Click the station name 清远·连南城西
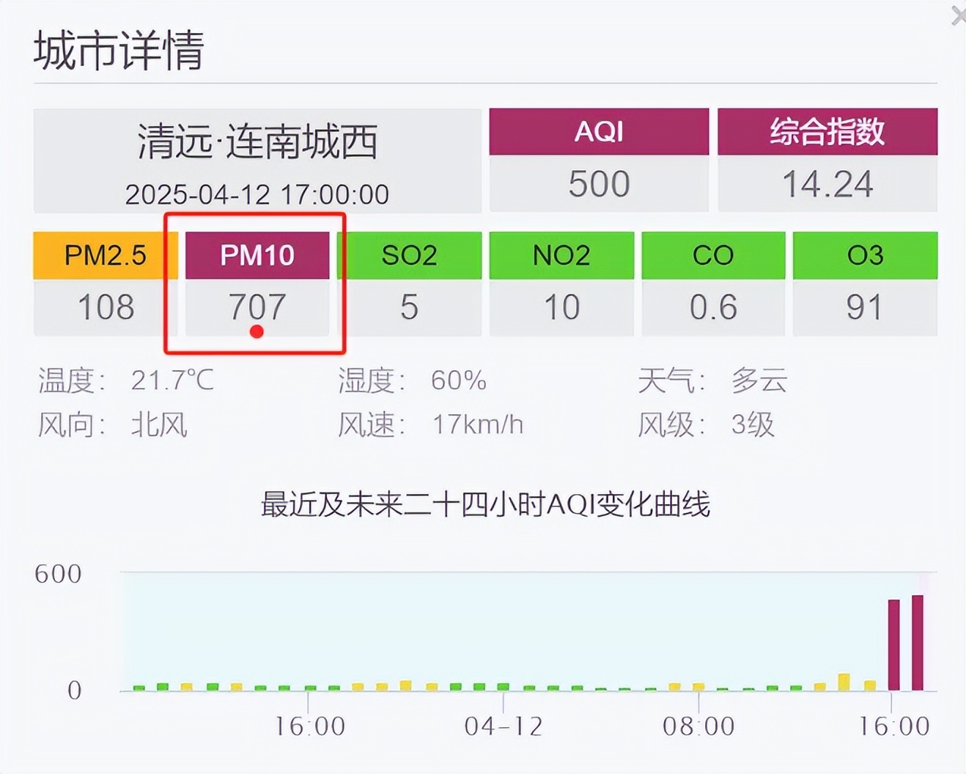 point(257,141)
